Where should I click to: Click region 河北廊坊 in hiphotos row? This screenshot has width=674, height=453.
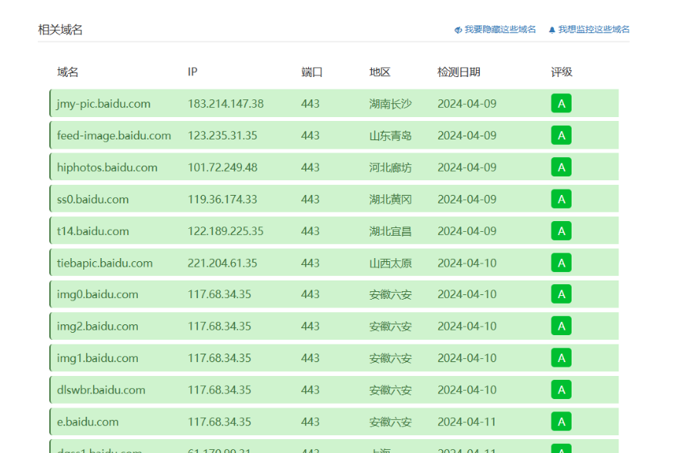point(391,168)
